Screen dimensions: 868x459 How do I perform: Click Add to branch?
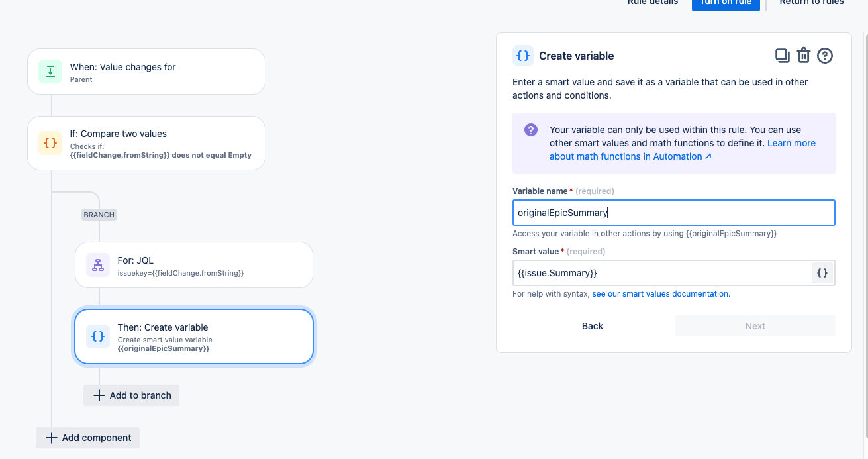[131, 395]
